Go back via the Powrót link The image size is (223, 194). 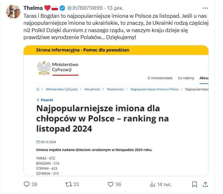pos(45,100)
